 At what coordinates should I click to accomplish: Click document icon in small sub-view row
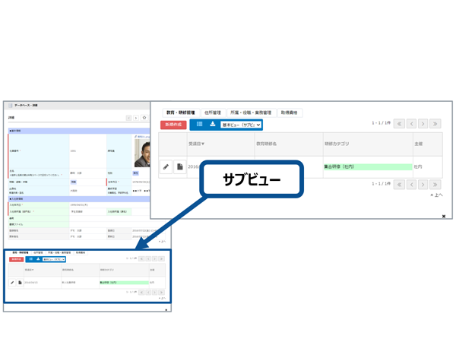(x=20, y=283)
